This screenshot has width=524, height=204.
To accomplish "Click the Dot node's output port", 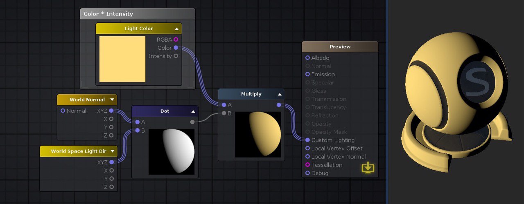I will [192, 122].
